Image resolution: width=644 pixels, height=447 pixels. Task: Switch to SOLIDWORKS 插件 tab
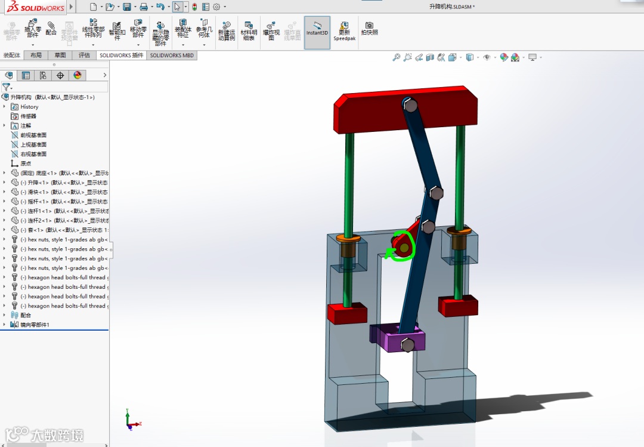pos(122,55)
